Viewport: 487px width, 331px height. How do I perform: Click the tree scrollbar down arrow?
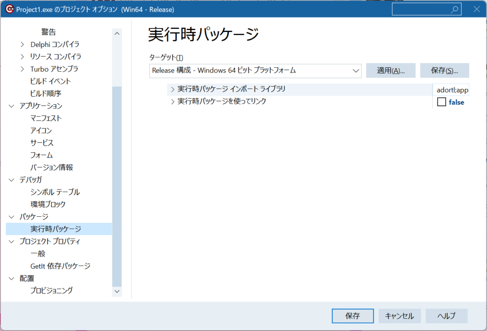[x=117, y=291]
